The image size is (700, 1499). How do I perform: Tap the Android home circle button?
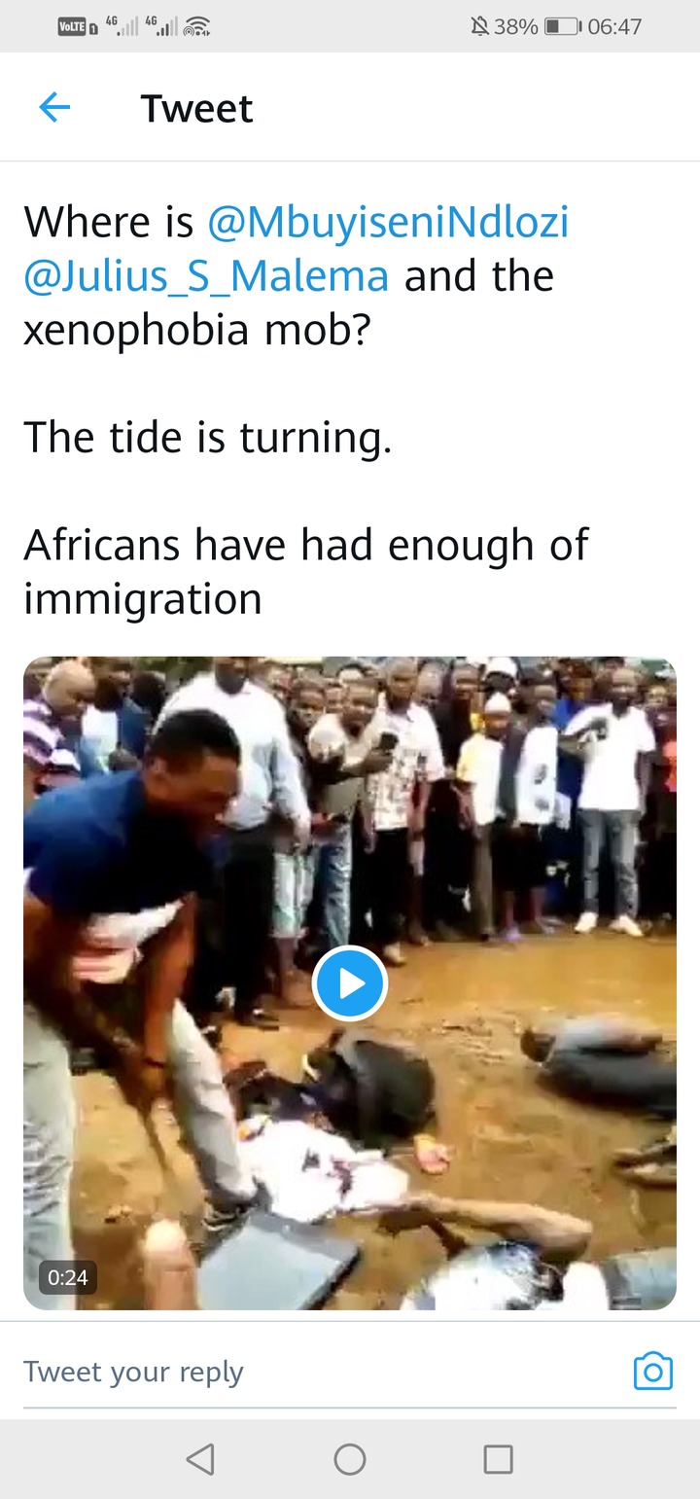[350, 1458]
